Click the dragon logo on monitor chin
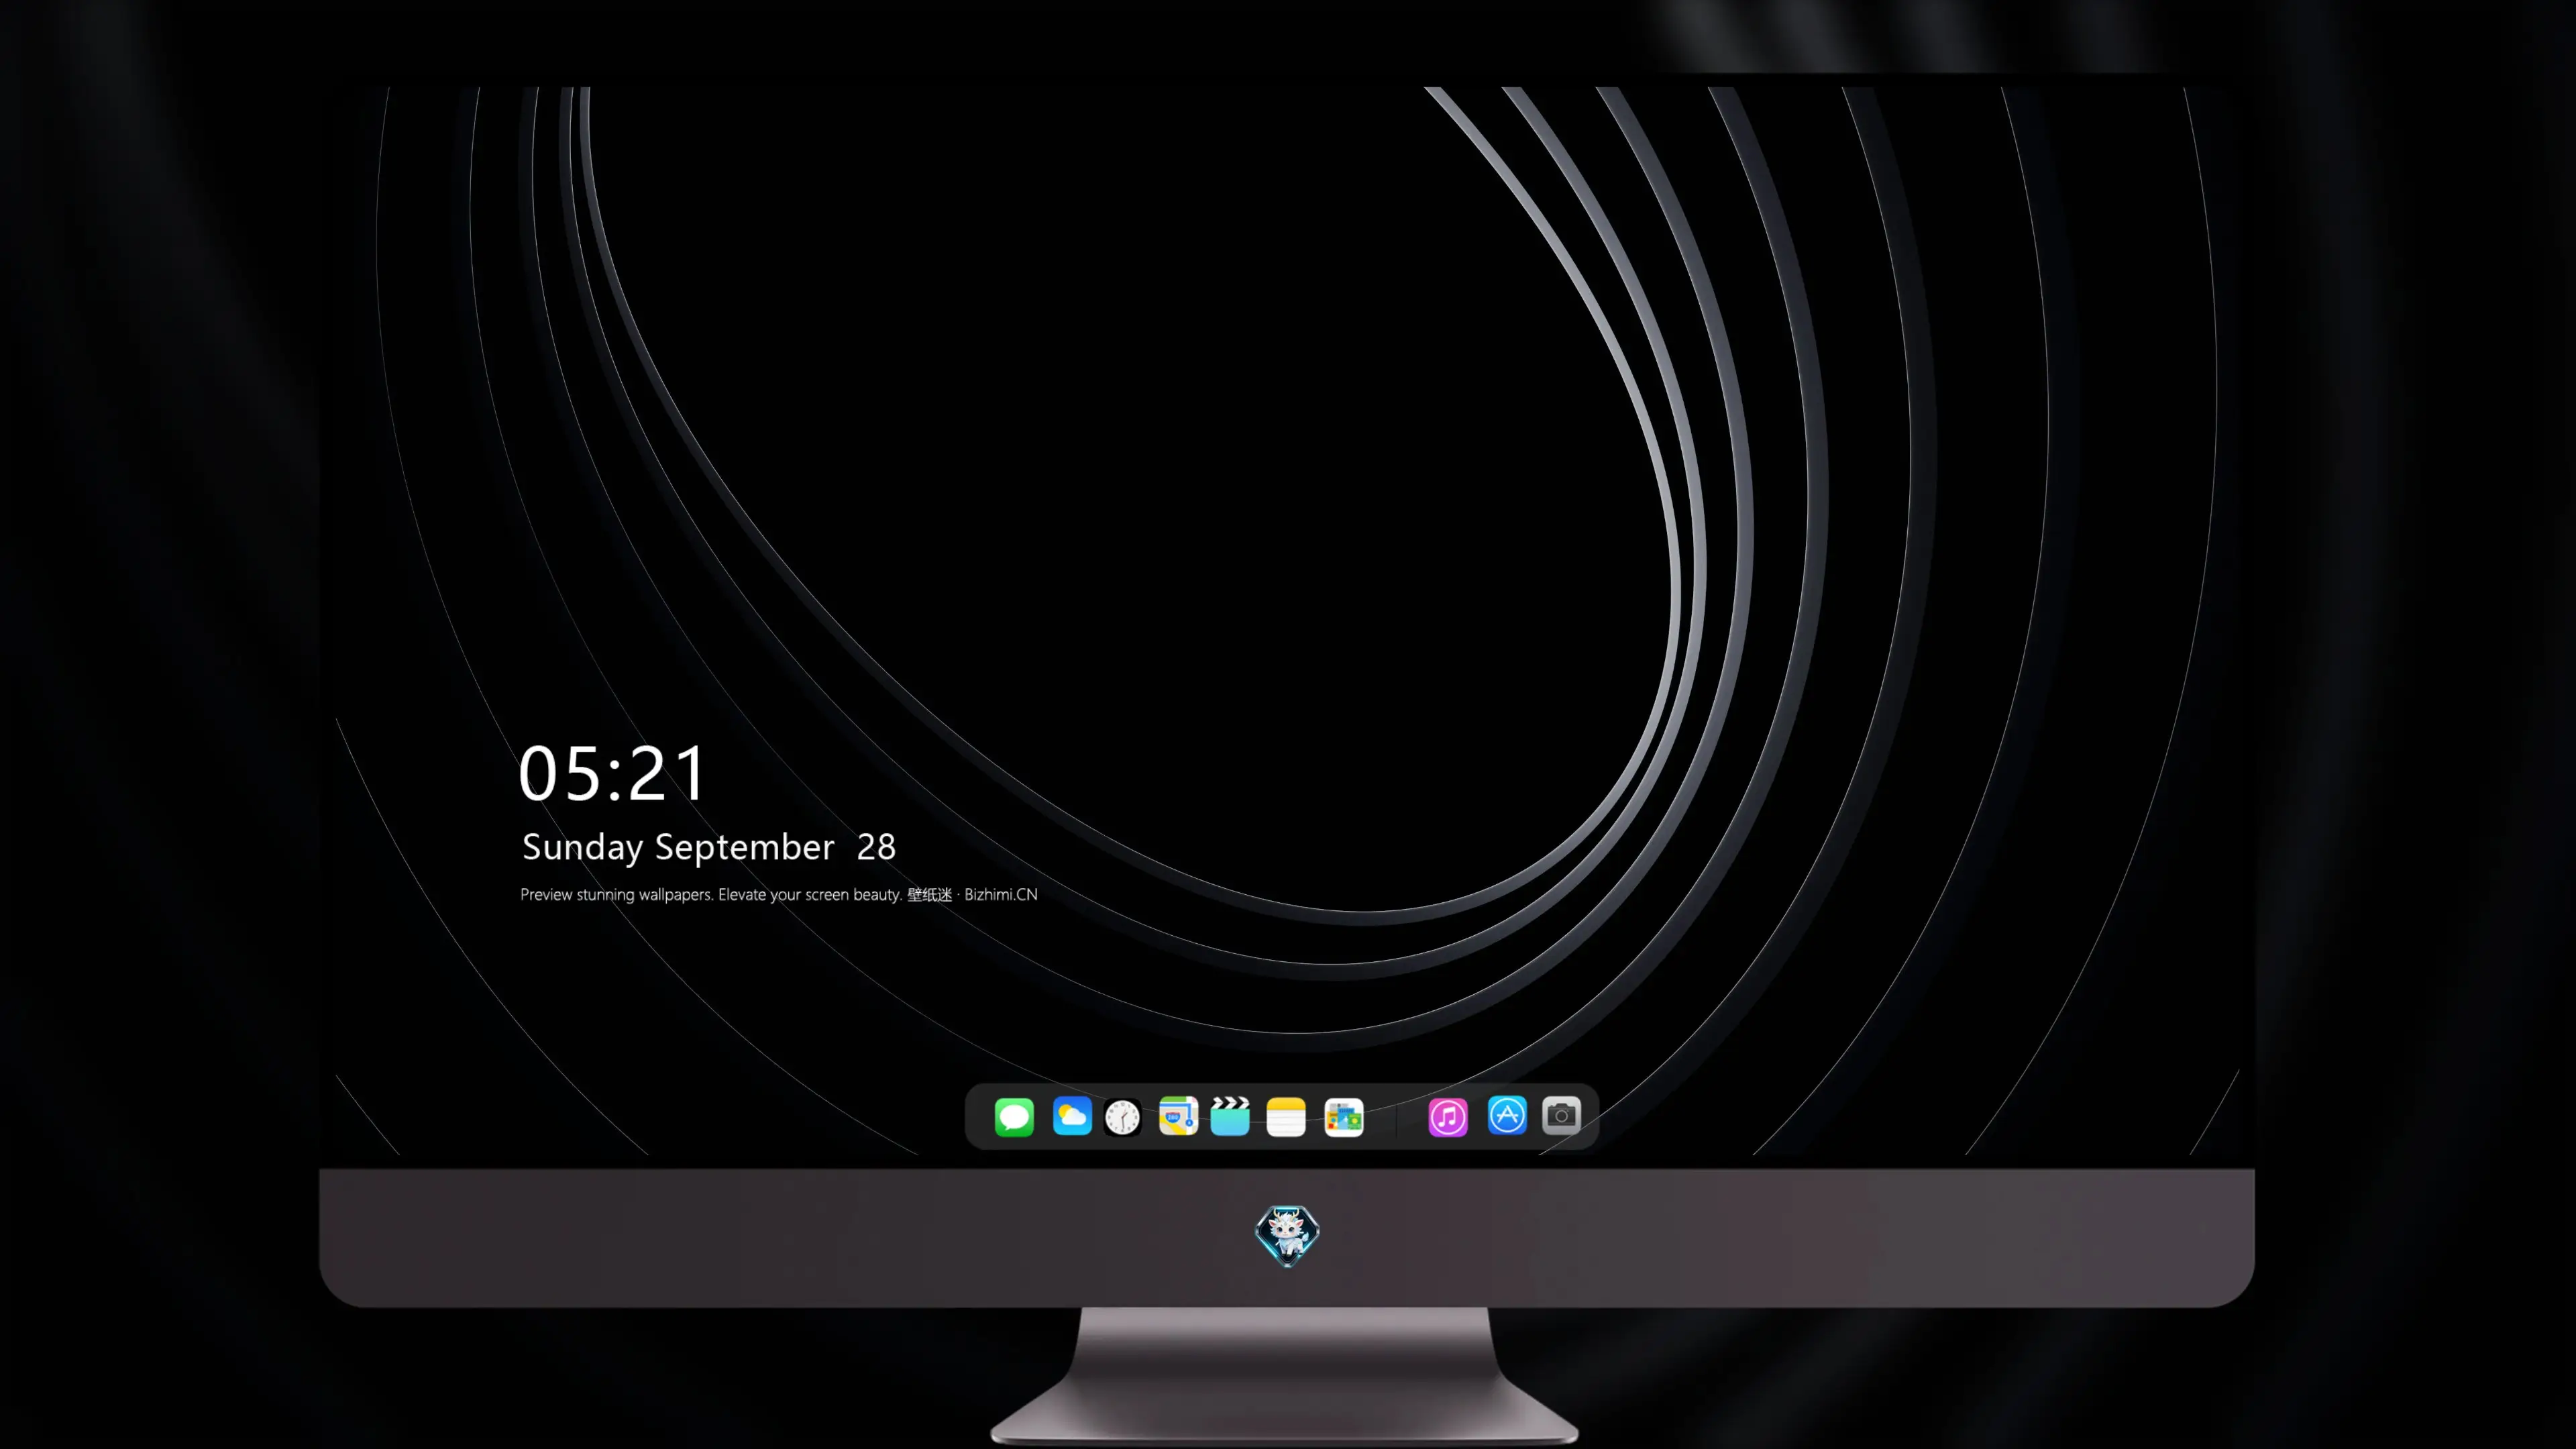 pyautogui.click(x=1287, y=1235)
